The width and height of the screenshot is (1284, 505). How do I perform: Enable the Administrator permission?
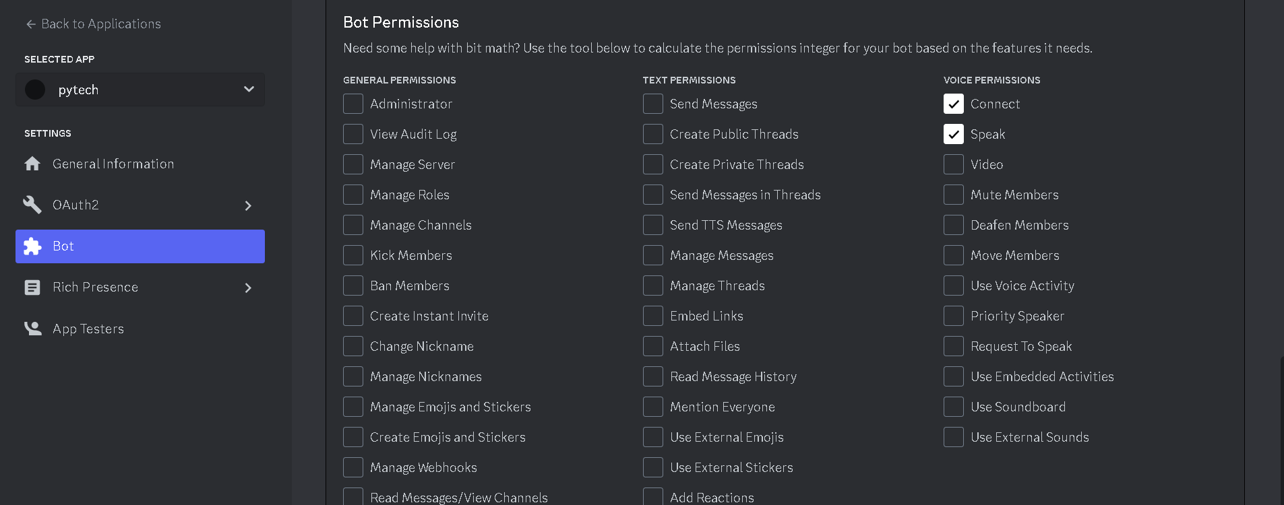[x=353, y=104]
